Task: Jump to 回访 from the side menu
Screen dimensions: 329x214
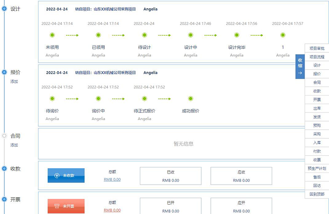Action: pyautogui.click(x=317, y=186)
